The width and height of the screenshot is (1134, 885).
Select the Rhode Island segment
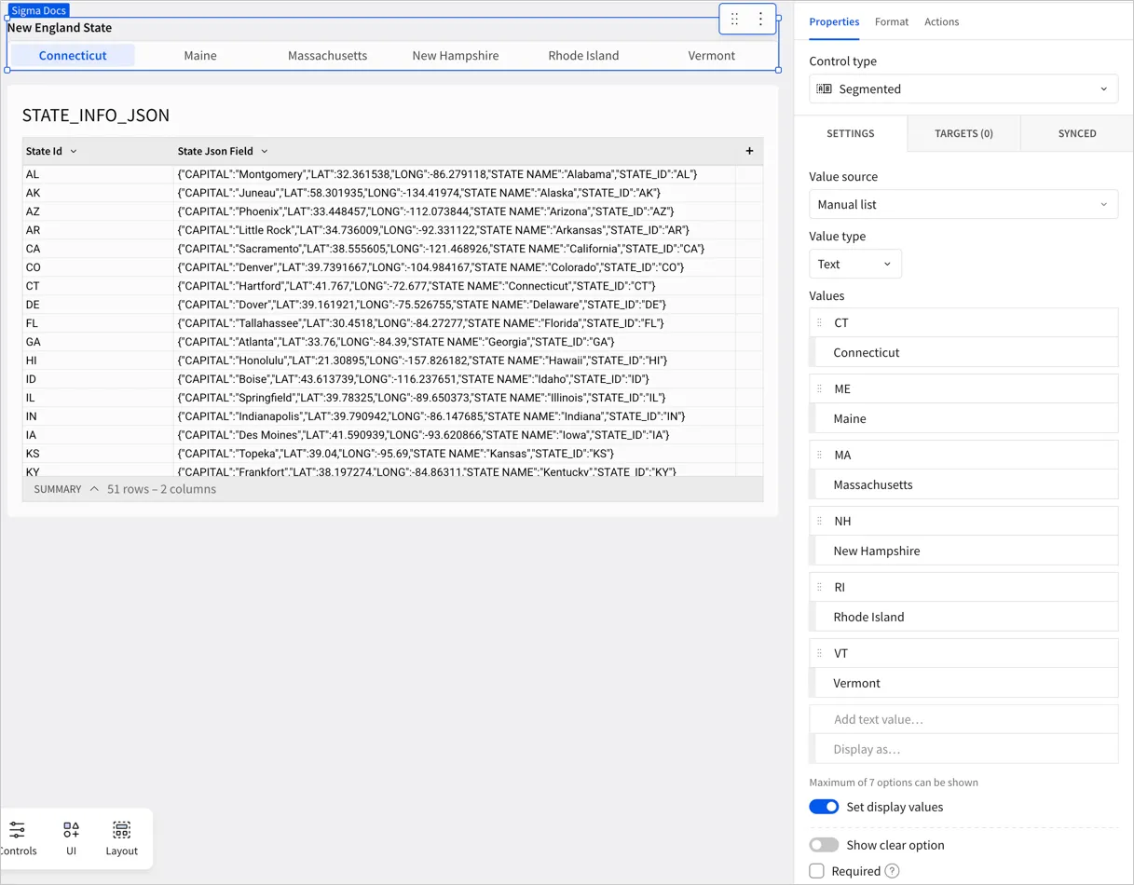(583, 56)
